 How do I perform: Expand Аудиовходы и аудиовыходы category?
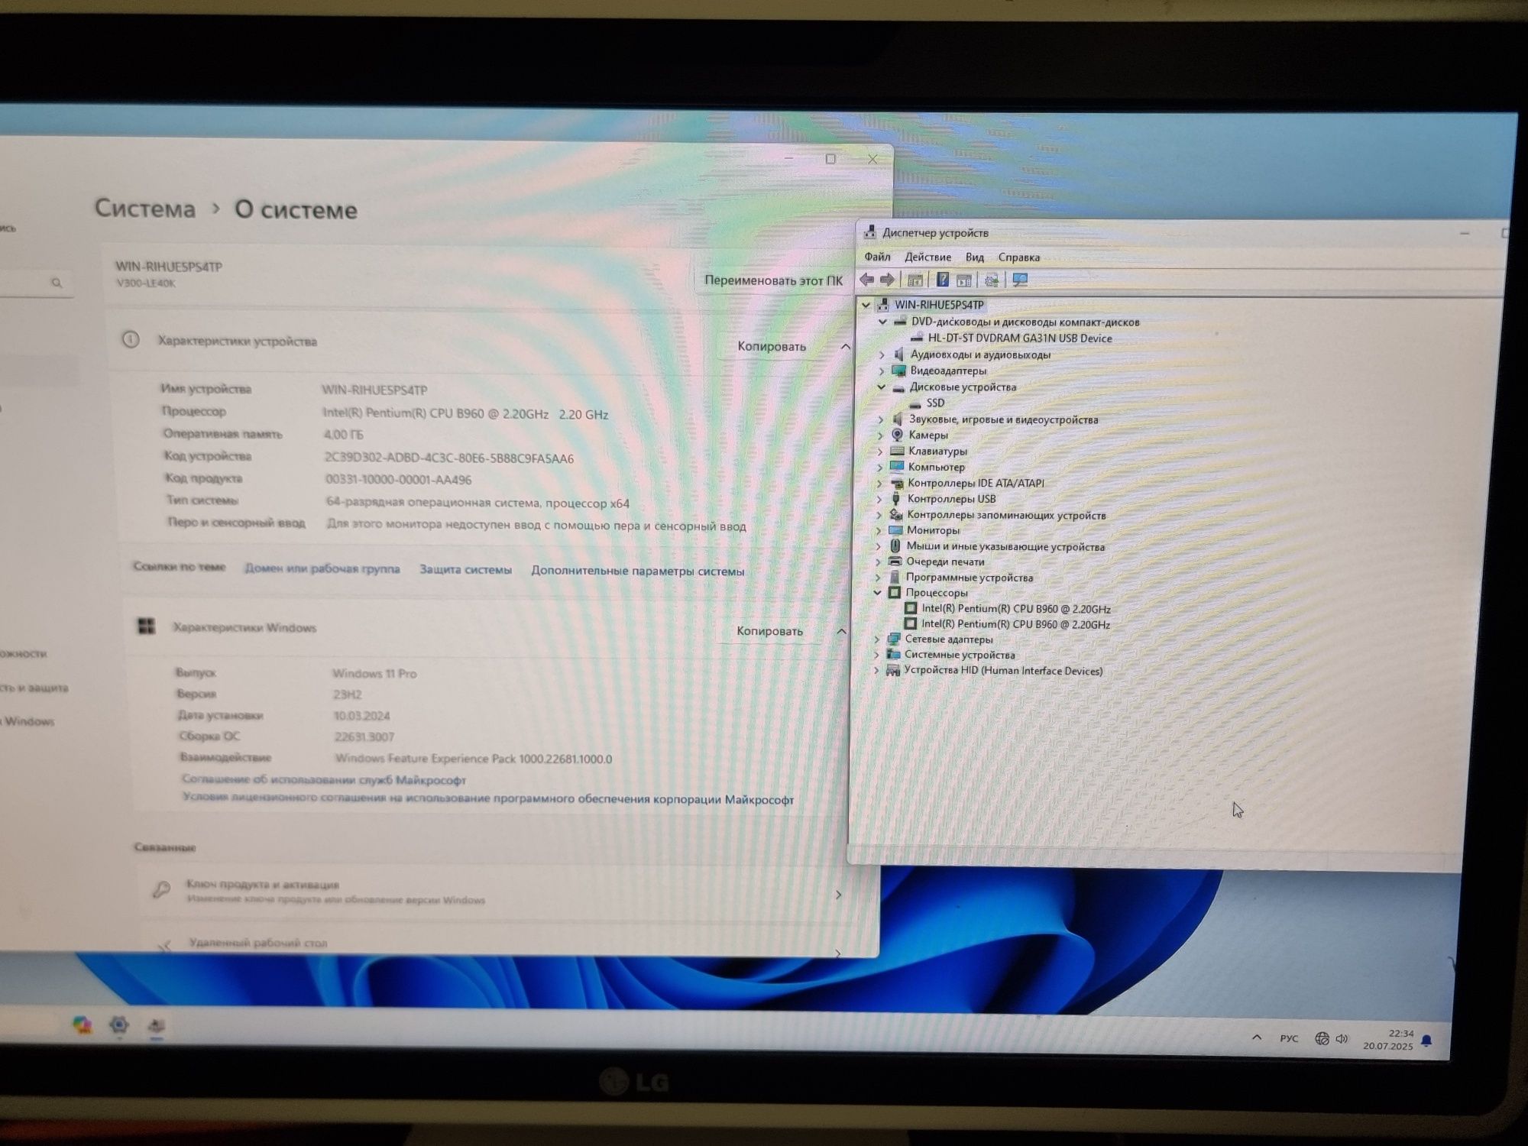coord(882,354)
